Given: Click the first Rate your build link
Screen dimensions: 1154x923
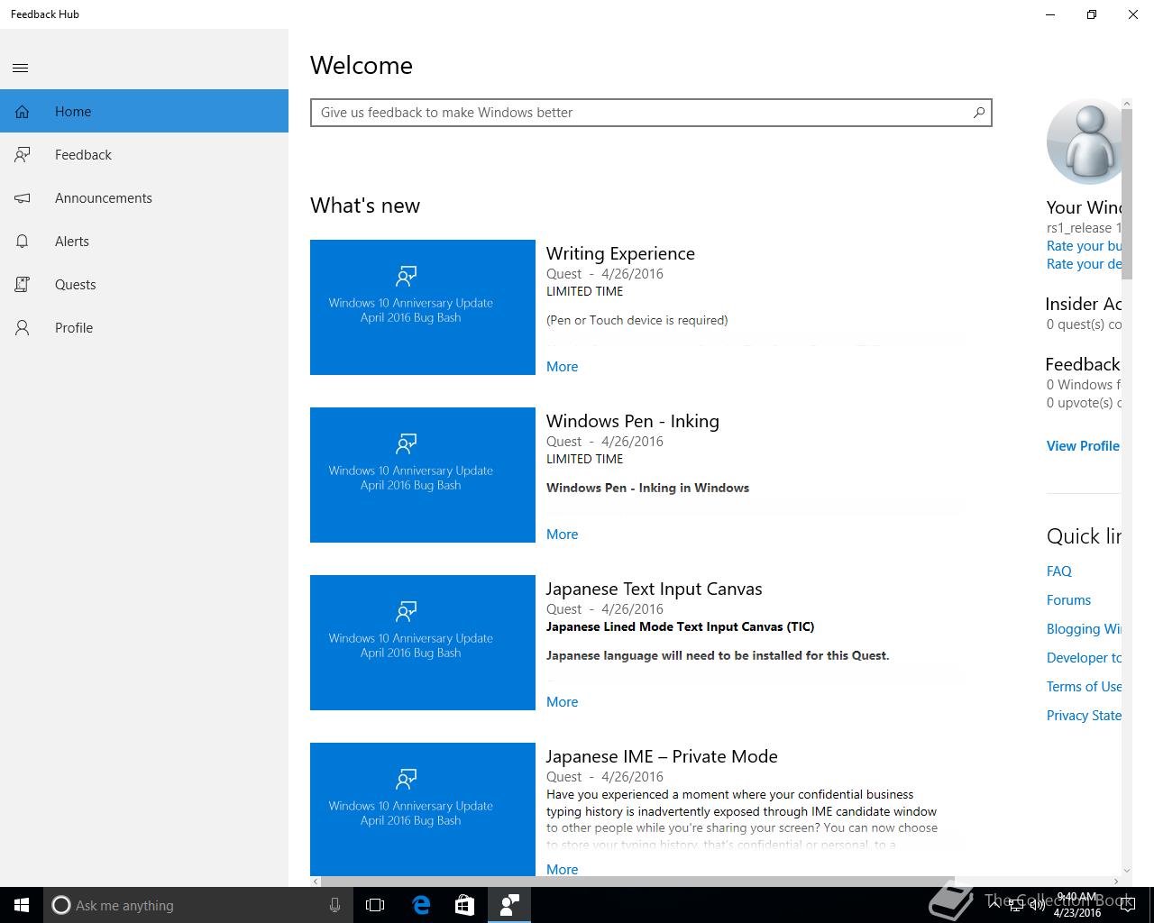Looking at the screenshot, I should [x=1084, y=246].
